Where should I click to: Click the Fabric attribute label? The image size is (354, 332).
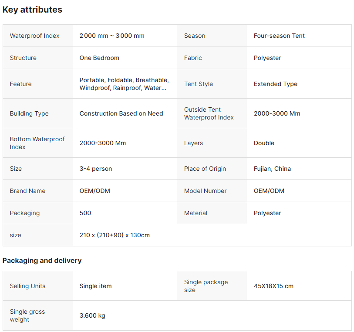193,58
